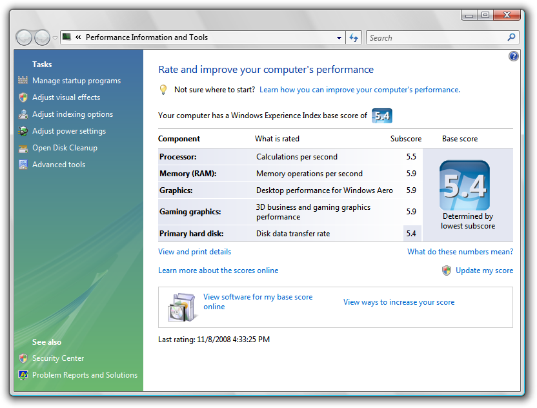Click the Adjust power settings icon
537x408 pixels.
(23, 131)
